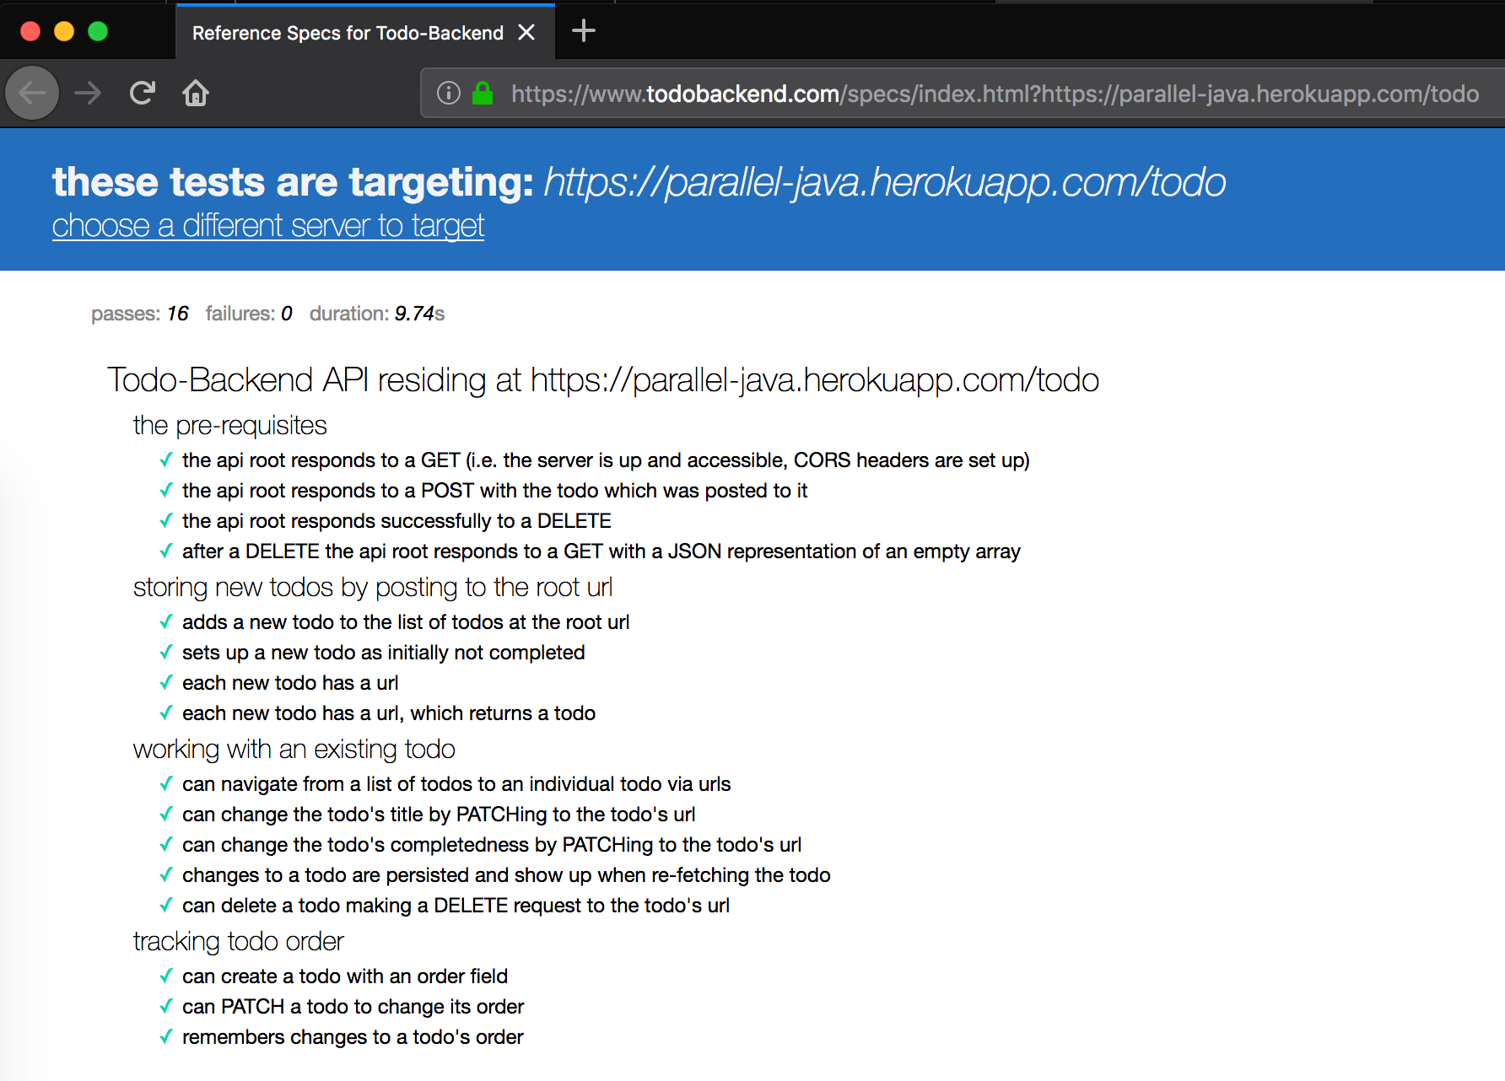Open storing new todos suite heading
The height and width of the screenshot is (1081, 1505).
click(372, 587)
